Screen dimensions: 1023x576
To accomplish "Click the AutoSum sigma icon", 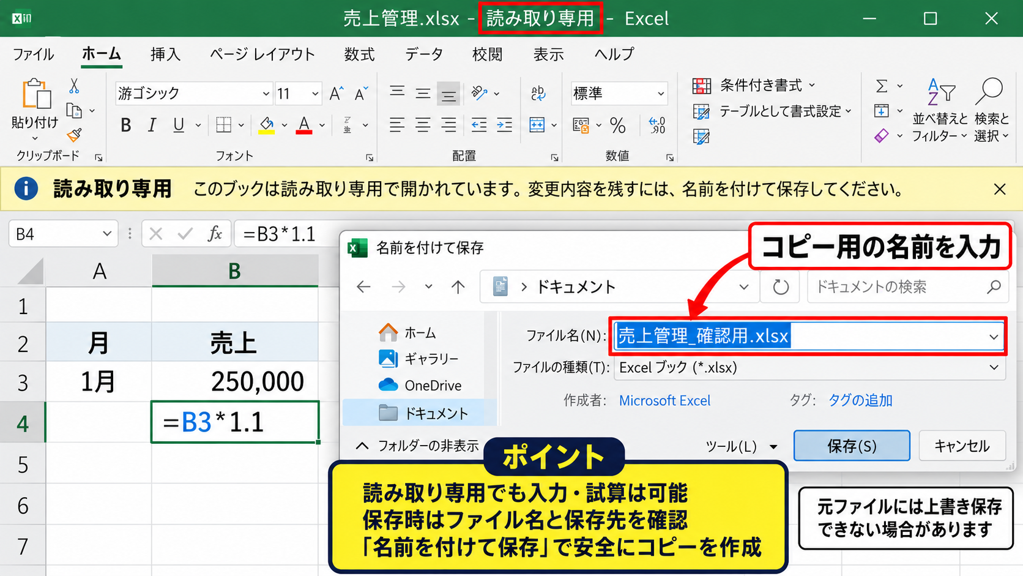I will (882, 86).
